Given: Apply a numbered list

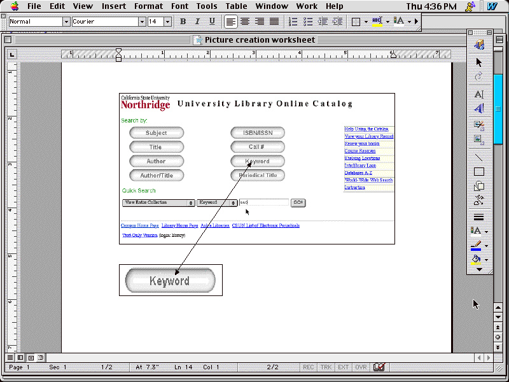Looking at the screenshot, I should tap(293, 22).
